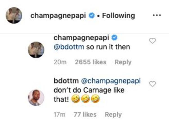Click the 17m comment timestamp
The width and height of the screenshot is (169, 127).
tap(59, 115)
